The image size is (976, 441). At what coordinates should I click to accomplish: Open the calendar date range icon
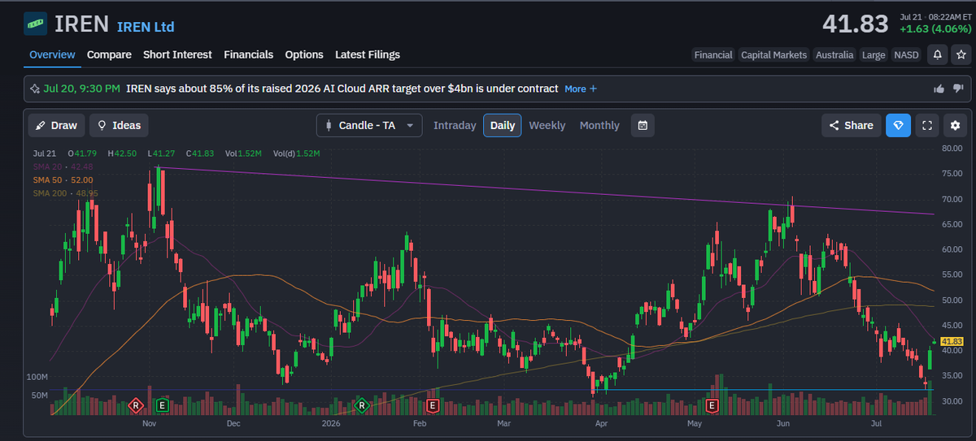643,125
